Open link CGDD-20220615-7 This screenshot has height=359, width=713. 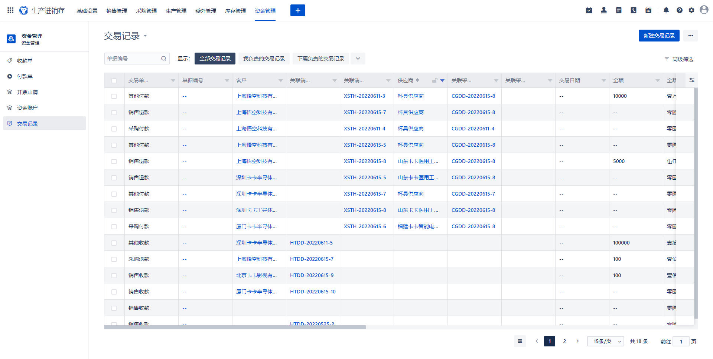coord(473,194)
